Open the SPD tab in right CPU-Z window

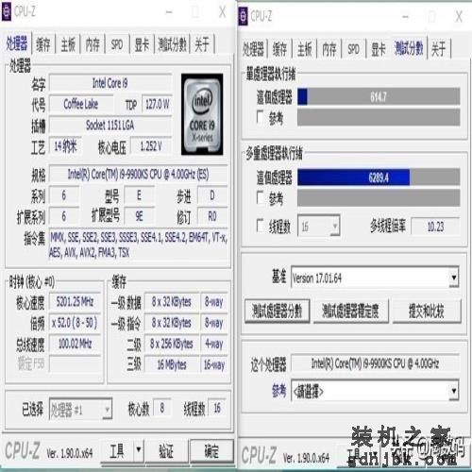[x=354, y=49]
